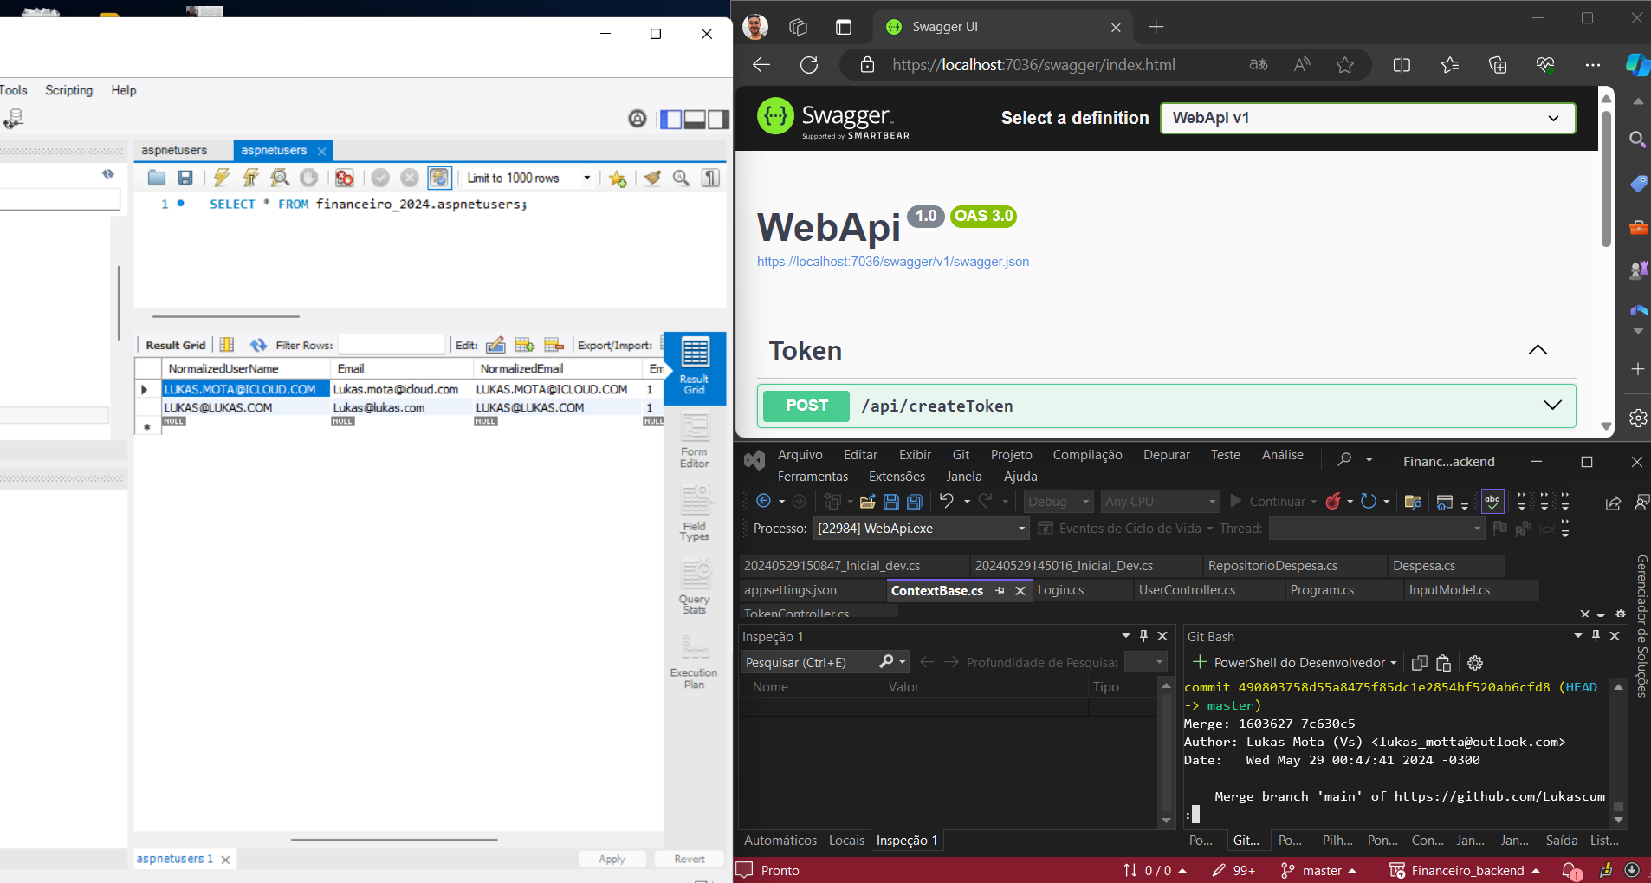Copy Git Bash output with the copy icon
The image size is (1651, 883).
[x=1418, y=663]
